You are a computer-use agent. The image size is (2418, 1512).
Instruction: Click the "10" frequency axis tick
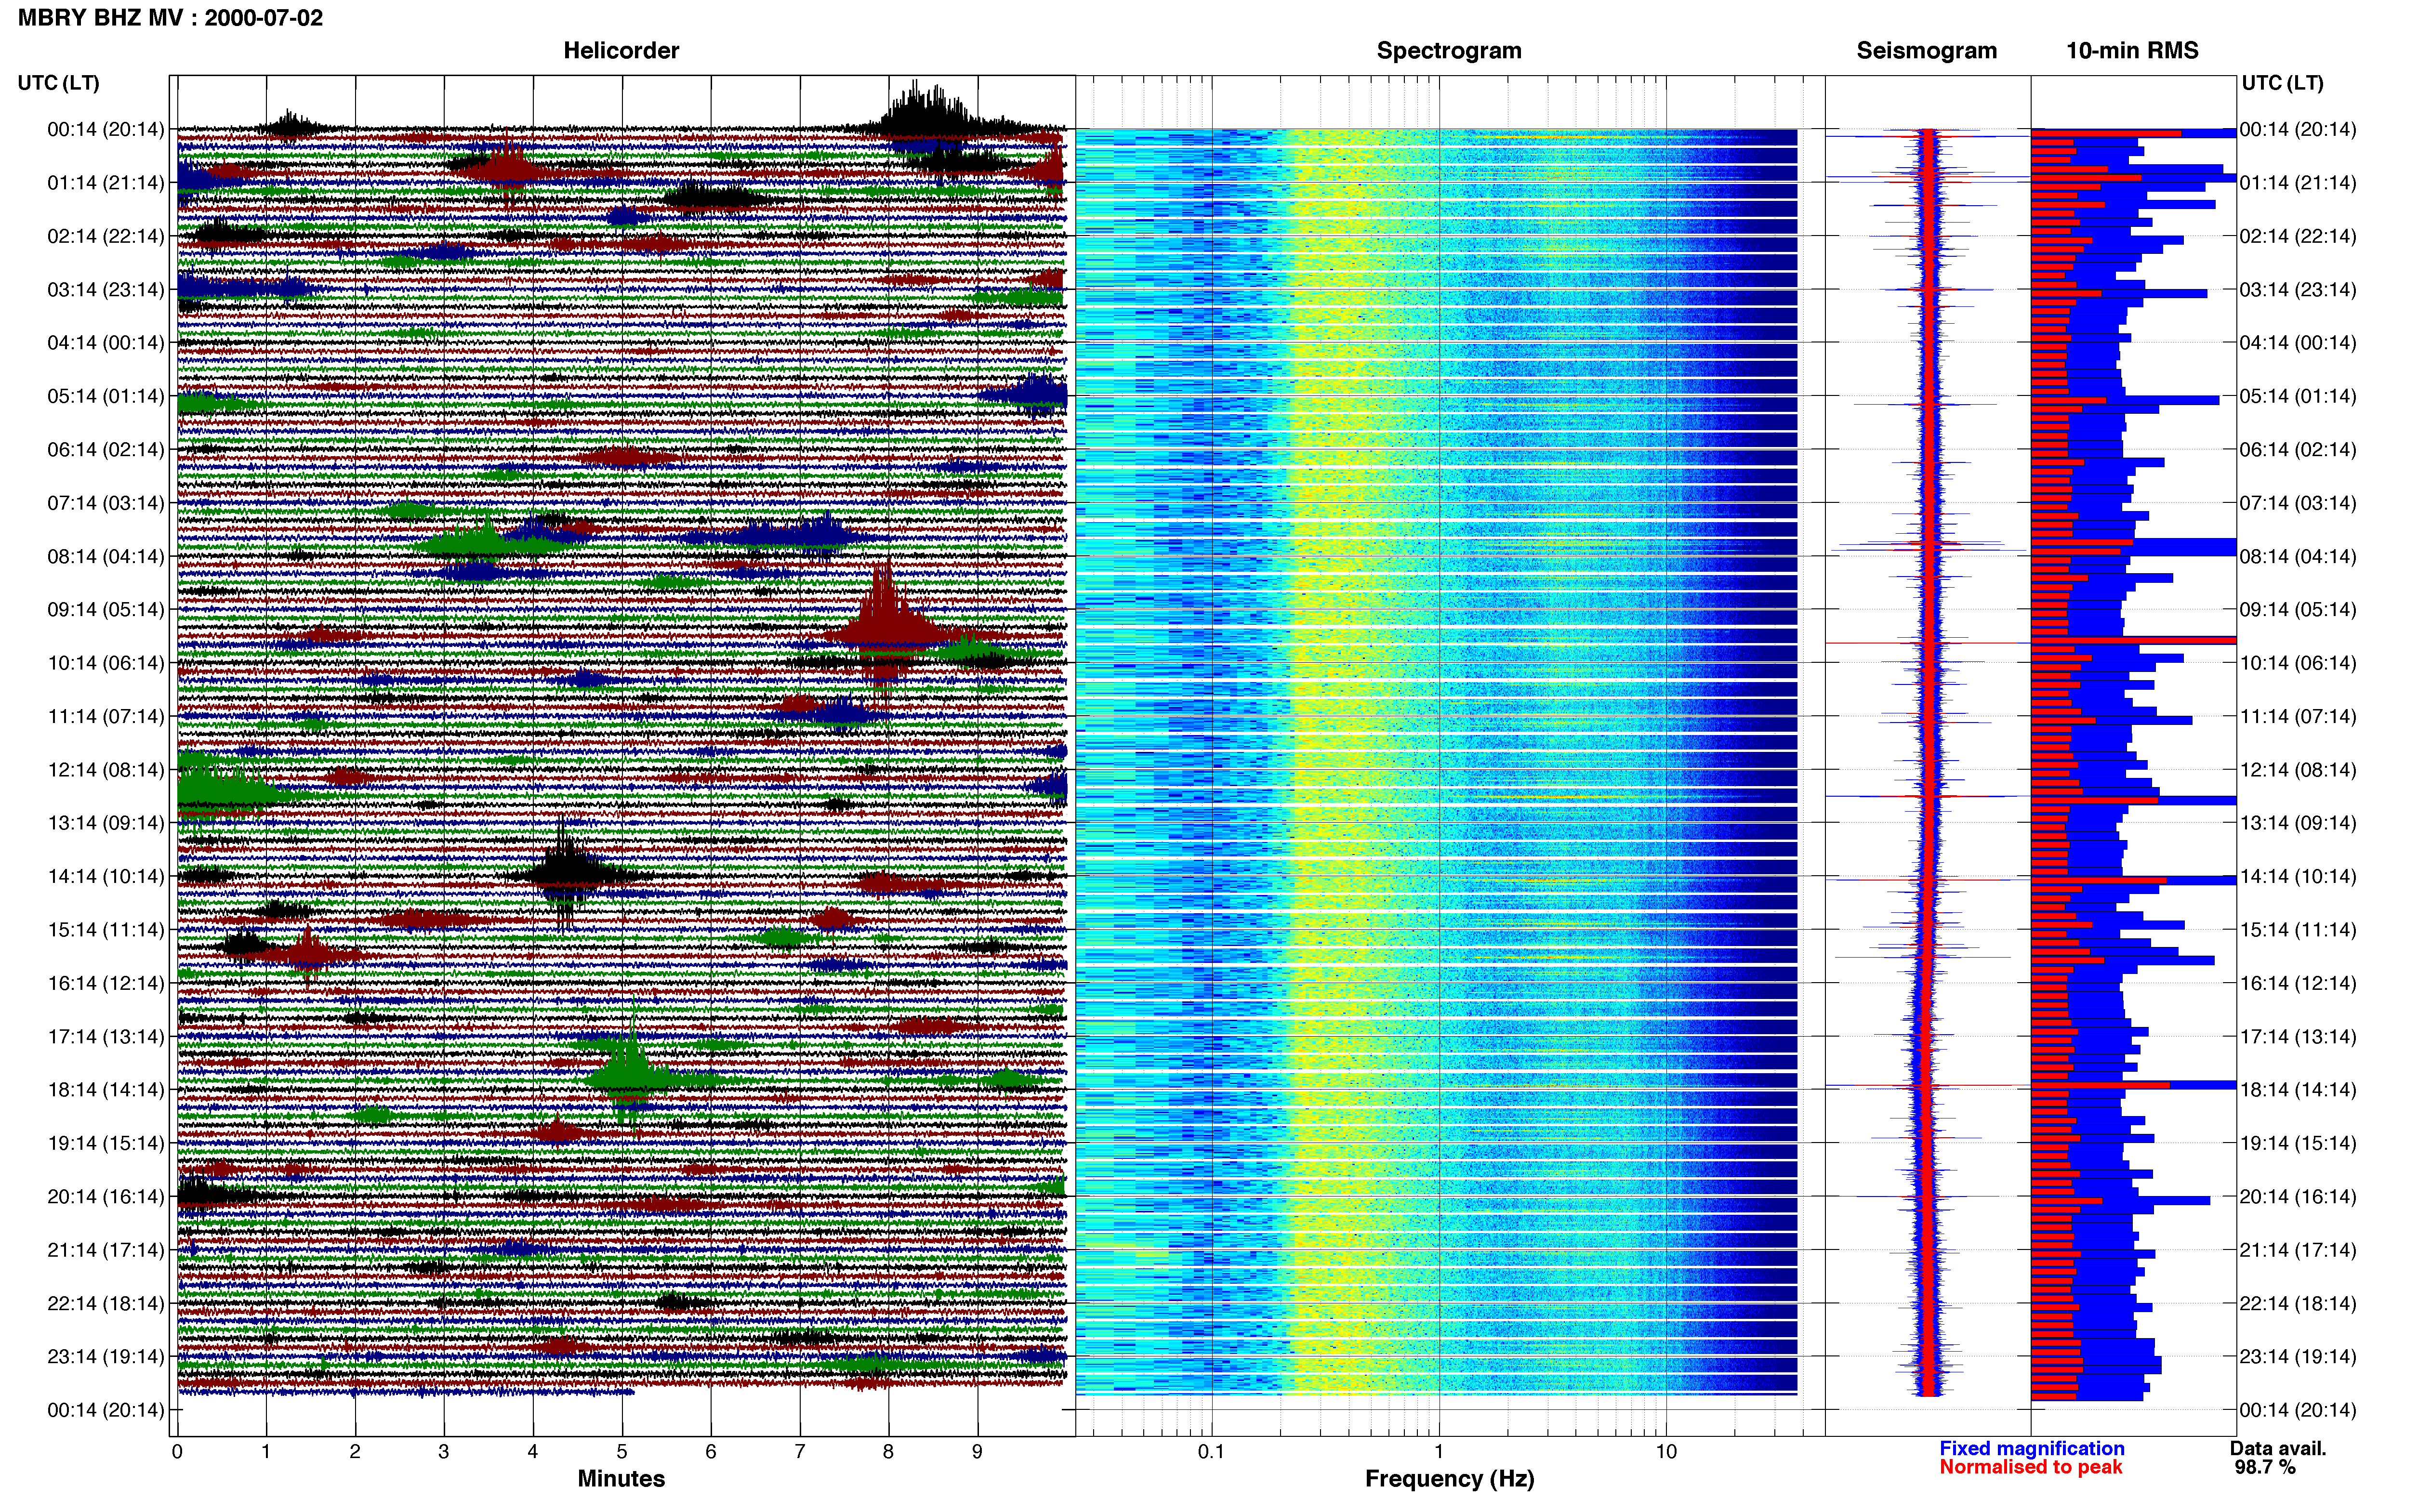pos(1666,1452)
